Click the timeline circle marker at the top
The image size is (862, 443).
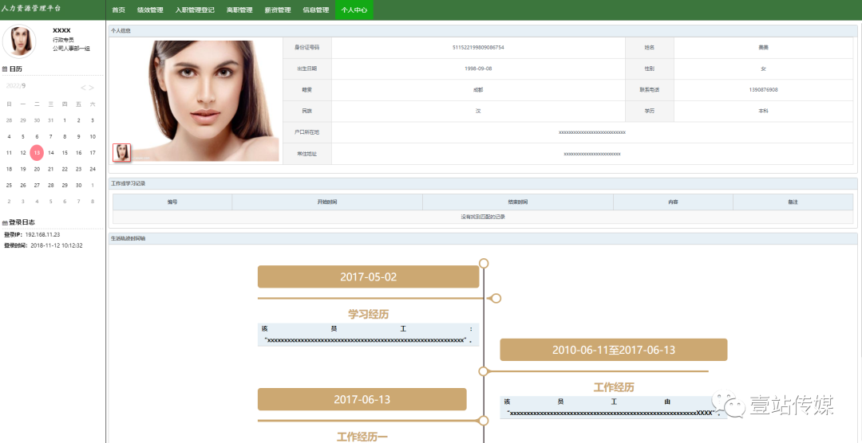pyautogui.click(x=483, y=263)
